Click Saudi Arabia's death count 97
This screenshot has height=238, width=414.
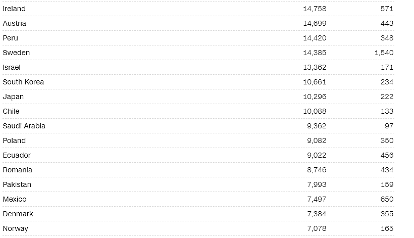[x=389, y=126]
